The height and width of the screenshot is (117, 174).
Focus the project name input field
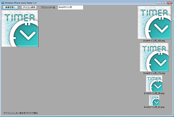tap(70, 8)
